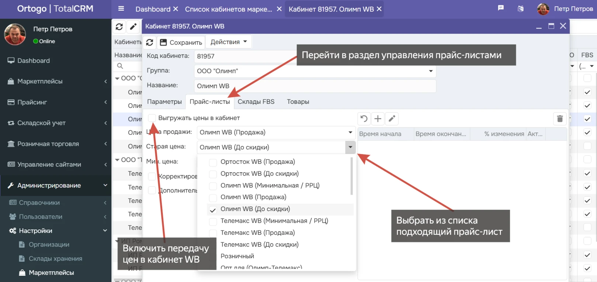Close the Список кабинетов марке... tab
This screenshot has height=282, width=597.
(280, 9)
